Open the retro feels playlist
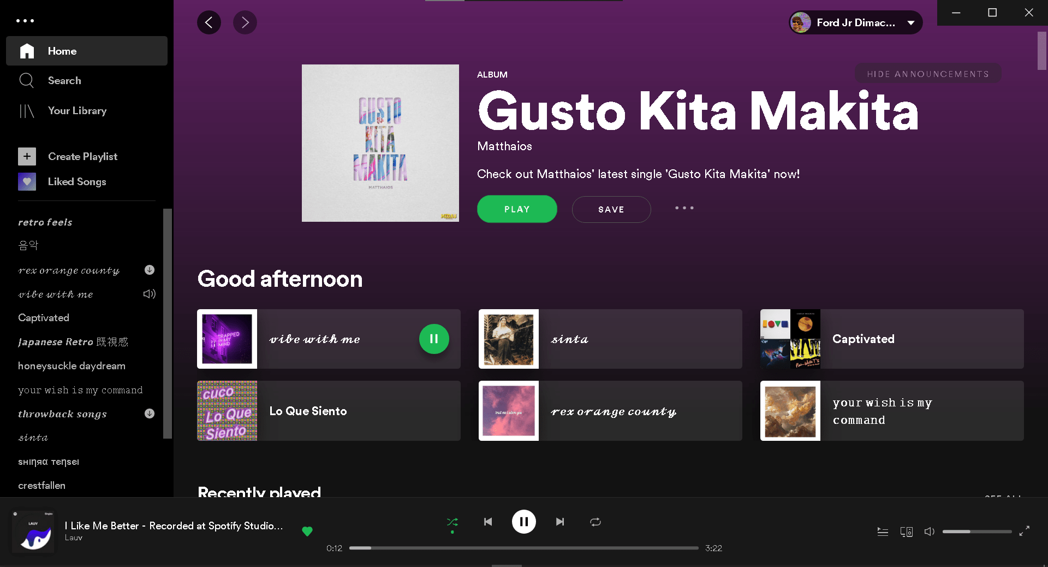Viewport: 1048px width, 567px height. (45, 222)
